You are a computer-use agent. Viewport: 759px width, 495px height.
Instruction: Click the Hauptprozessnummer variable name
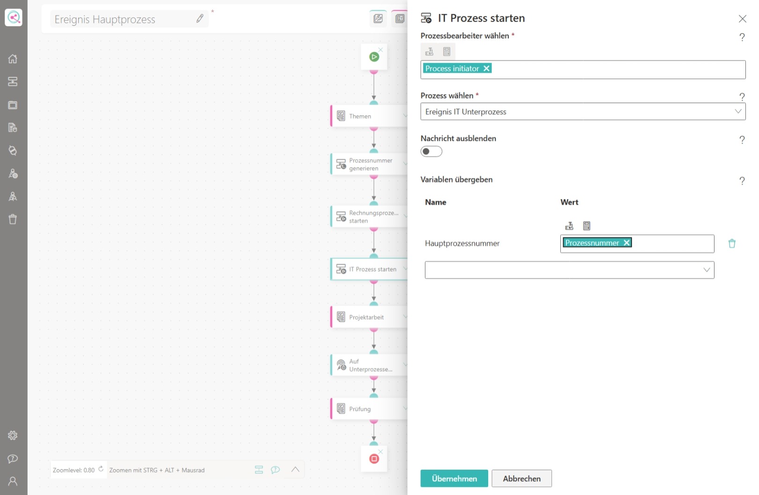pyautogui.click(x=462, y=244)
